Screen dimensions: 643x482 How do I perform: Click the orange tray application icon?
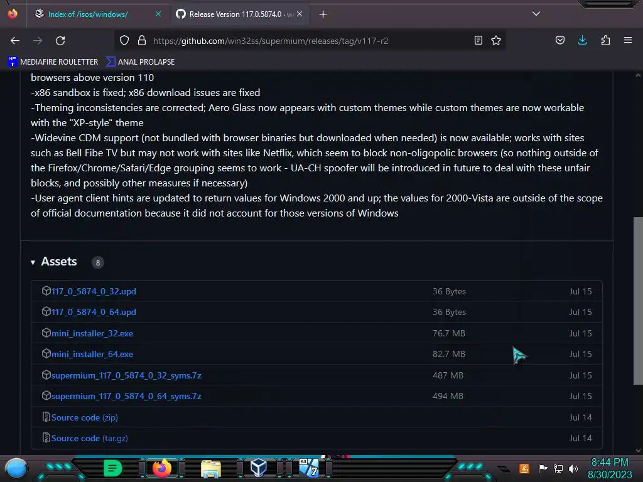(524, 468)
